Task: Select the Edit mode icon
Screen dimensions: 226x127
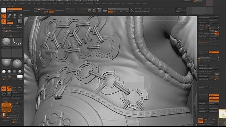Action: point(4,16)
